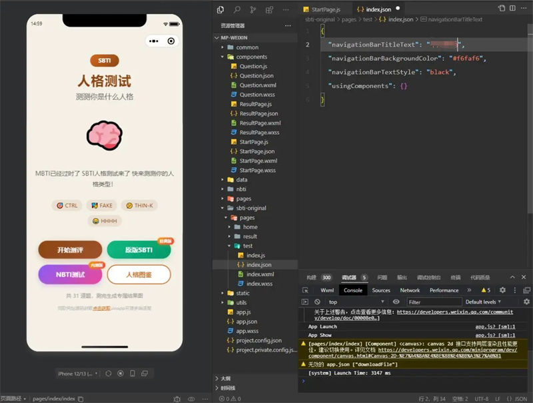Viewport: 533px width, 403px height.
Task: Click the element inspector arrow icon
Action: [305, 290]
